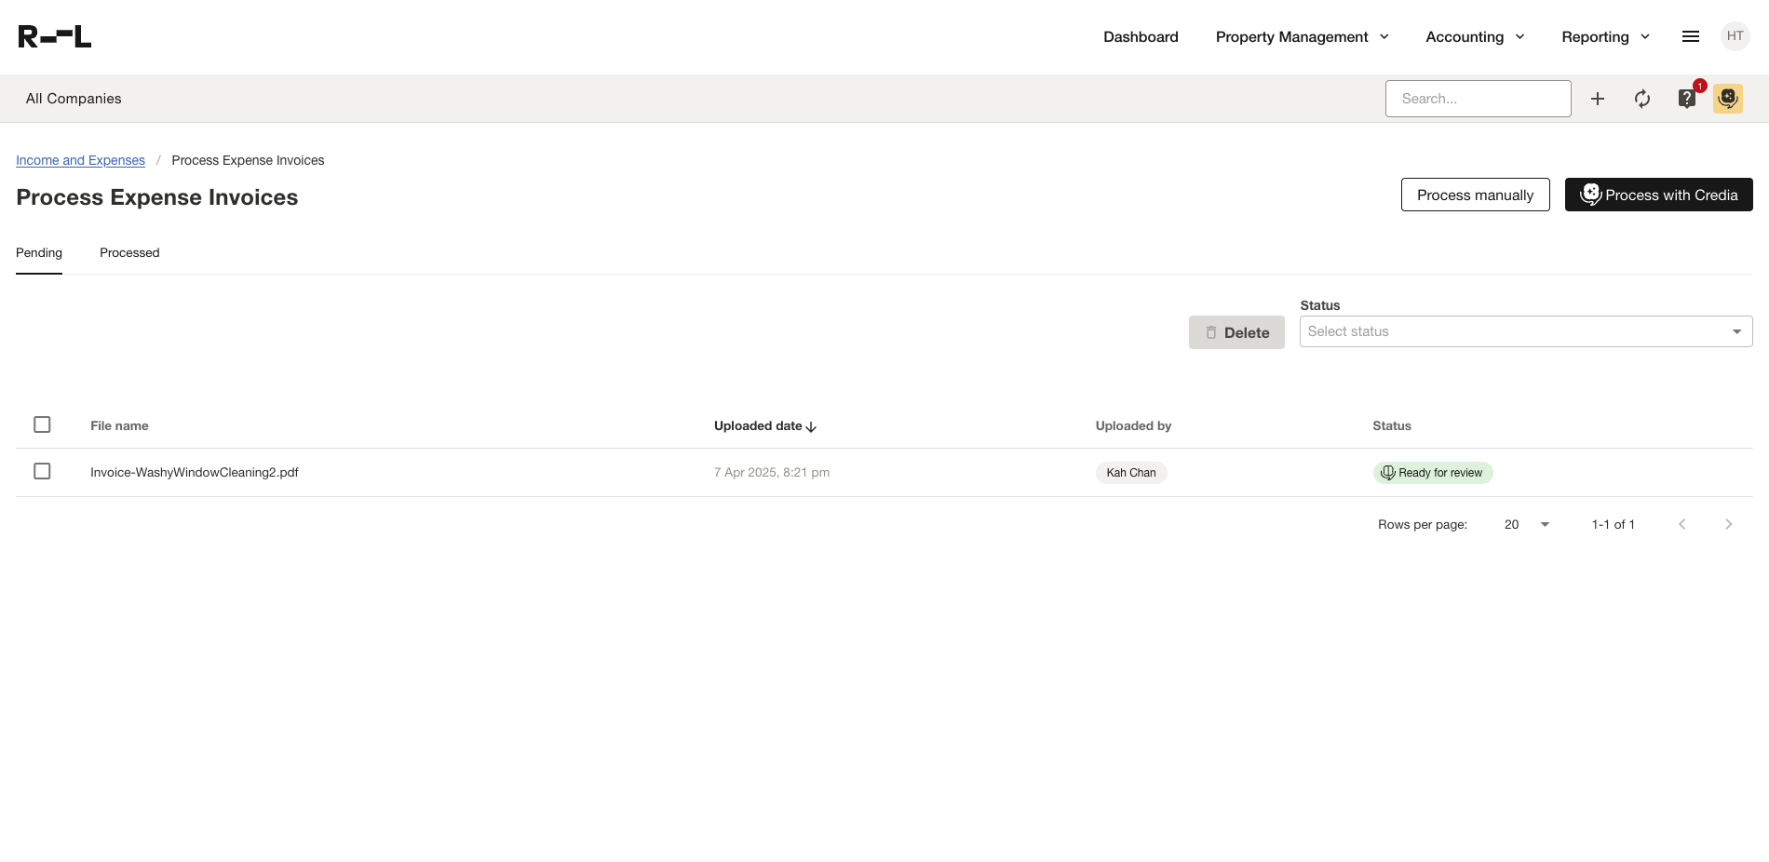Click Process with Credia button

coord(1659,195)
